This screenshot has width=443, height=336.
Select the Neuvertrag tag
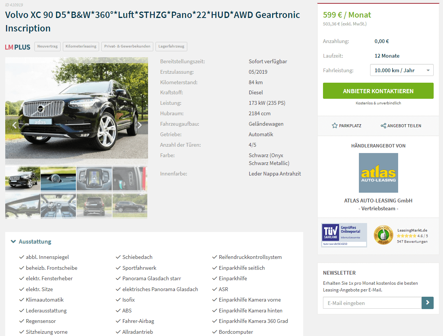(47, 46)
